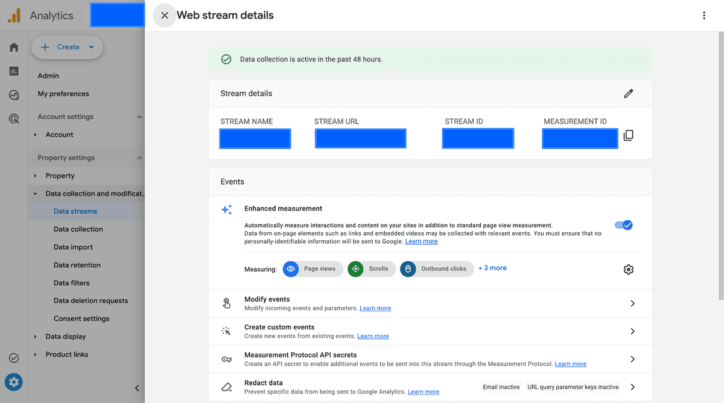Click the MEASUREMENT ID label

(575, 121)
